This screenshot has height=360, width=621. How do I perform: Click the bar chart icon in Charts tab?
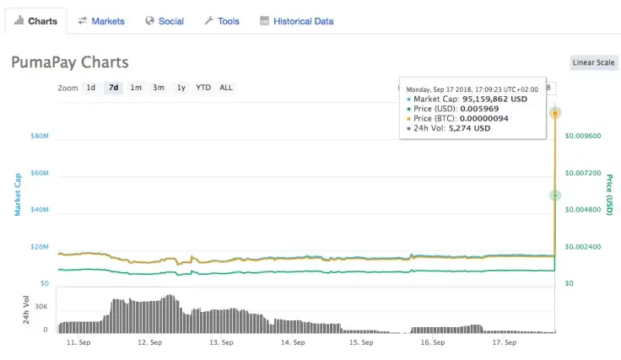point(19,21)
